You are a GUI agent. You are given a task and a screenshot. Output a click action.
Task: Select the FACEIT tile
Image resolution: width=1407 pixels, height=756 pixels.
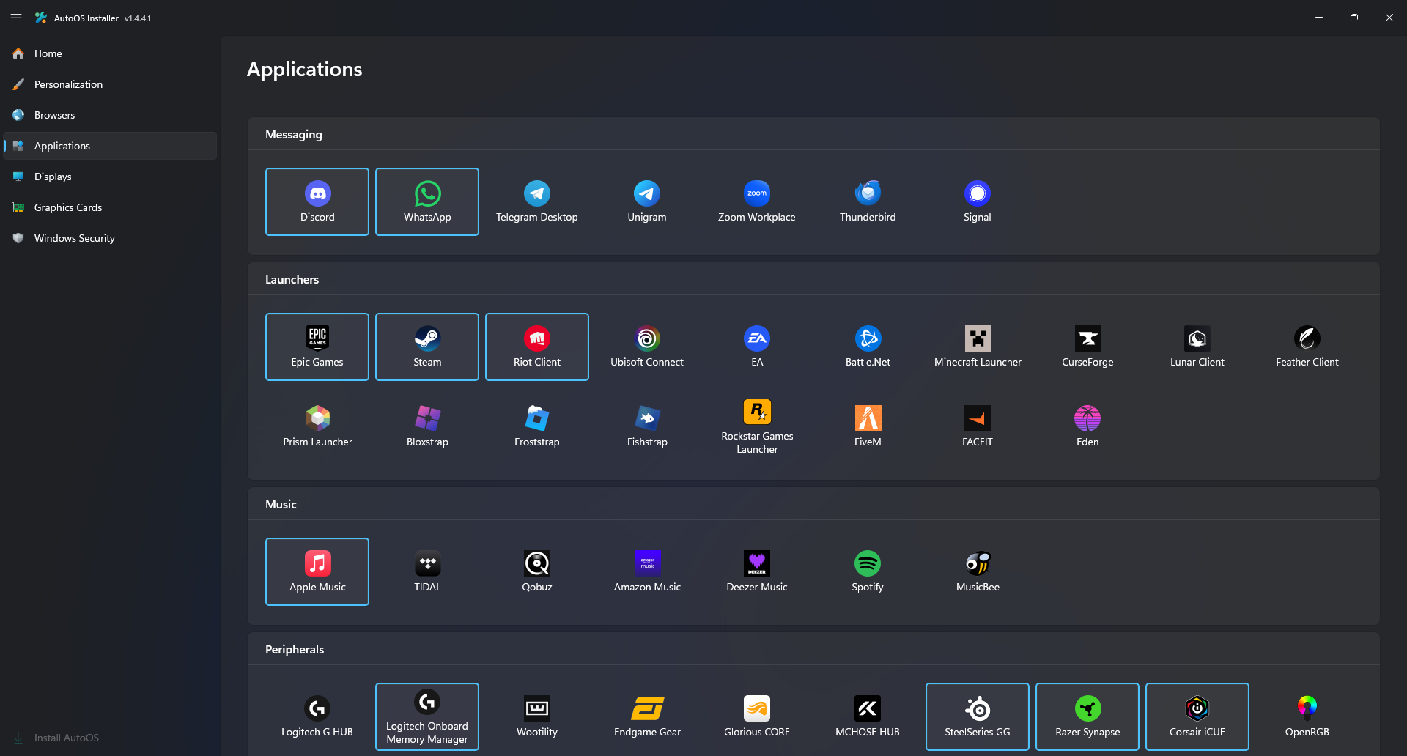tap(978, 426)
